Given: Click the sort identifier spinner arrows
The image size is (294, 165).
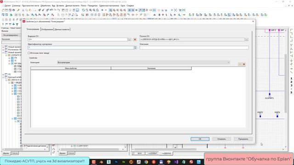Looking at the screenshot, I should (x=135, y=48).
